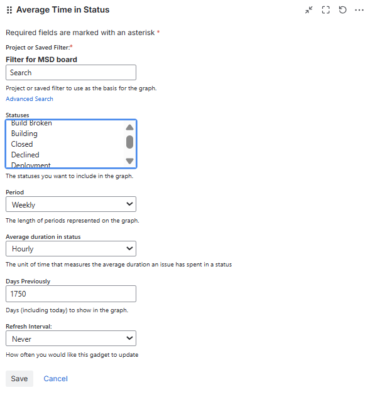The width and height of the screenshot is (370, 395).
Task: Select the Closed status in the list
Action: (22, 144)
